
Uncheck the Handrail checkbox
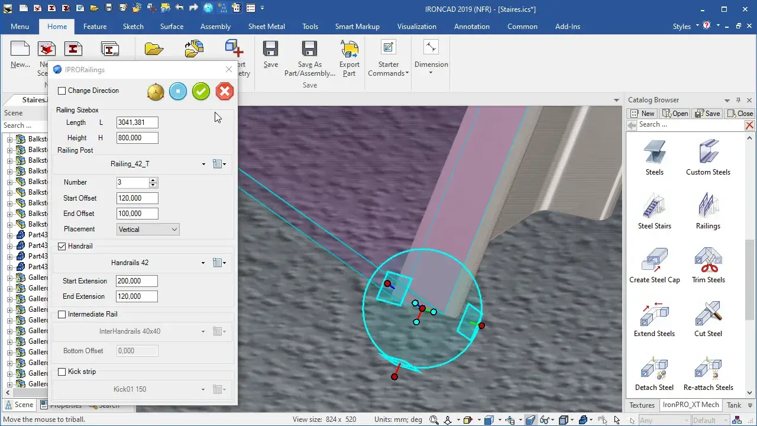click(62, 246)
